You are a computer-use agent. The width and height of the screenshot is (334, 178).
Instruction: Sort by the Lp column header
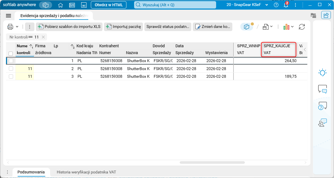[64, 49]
